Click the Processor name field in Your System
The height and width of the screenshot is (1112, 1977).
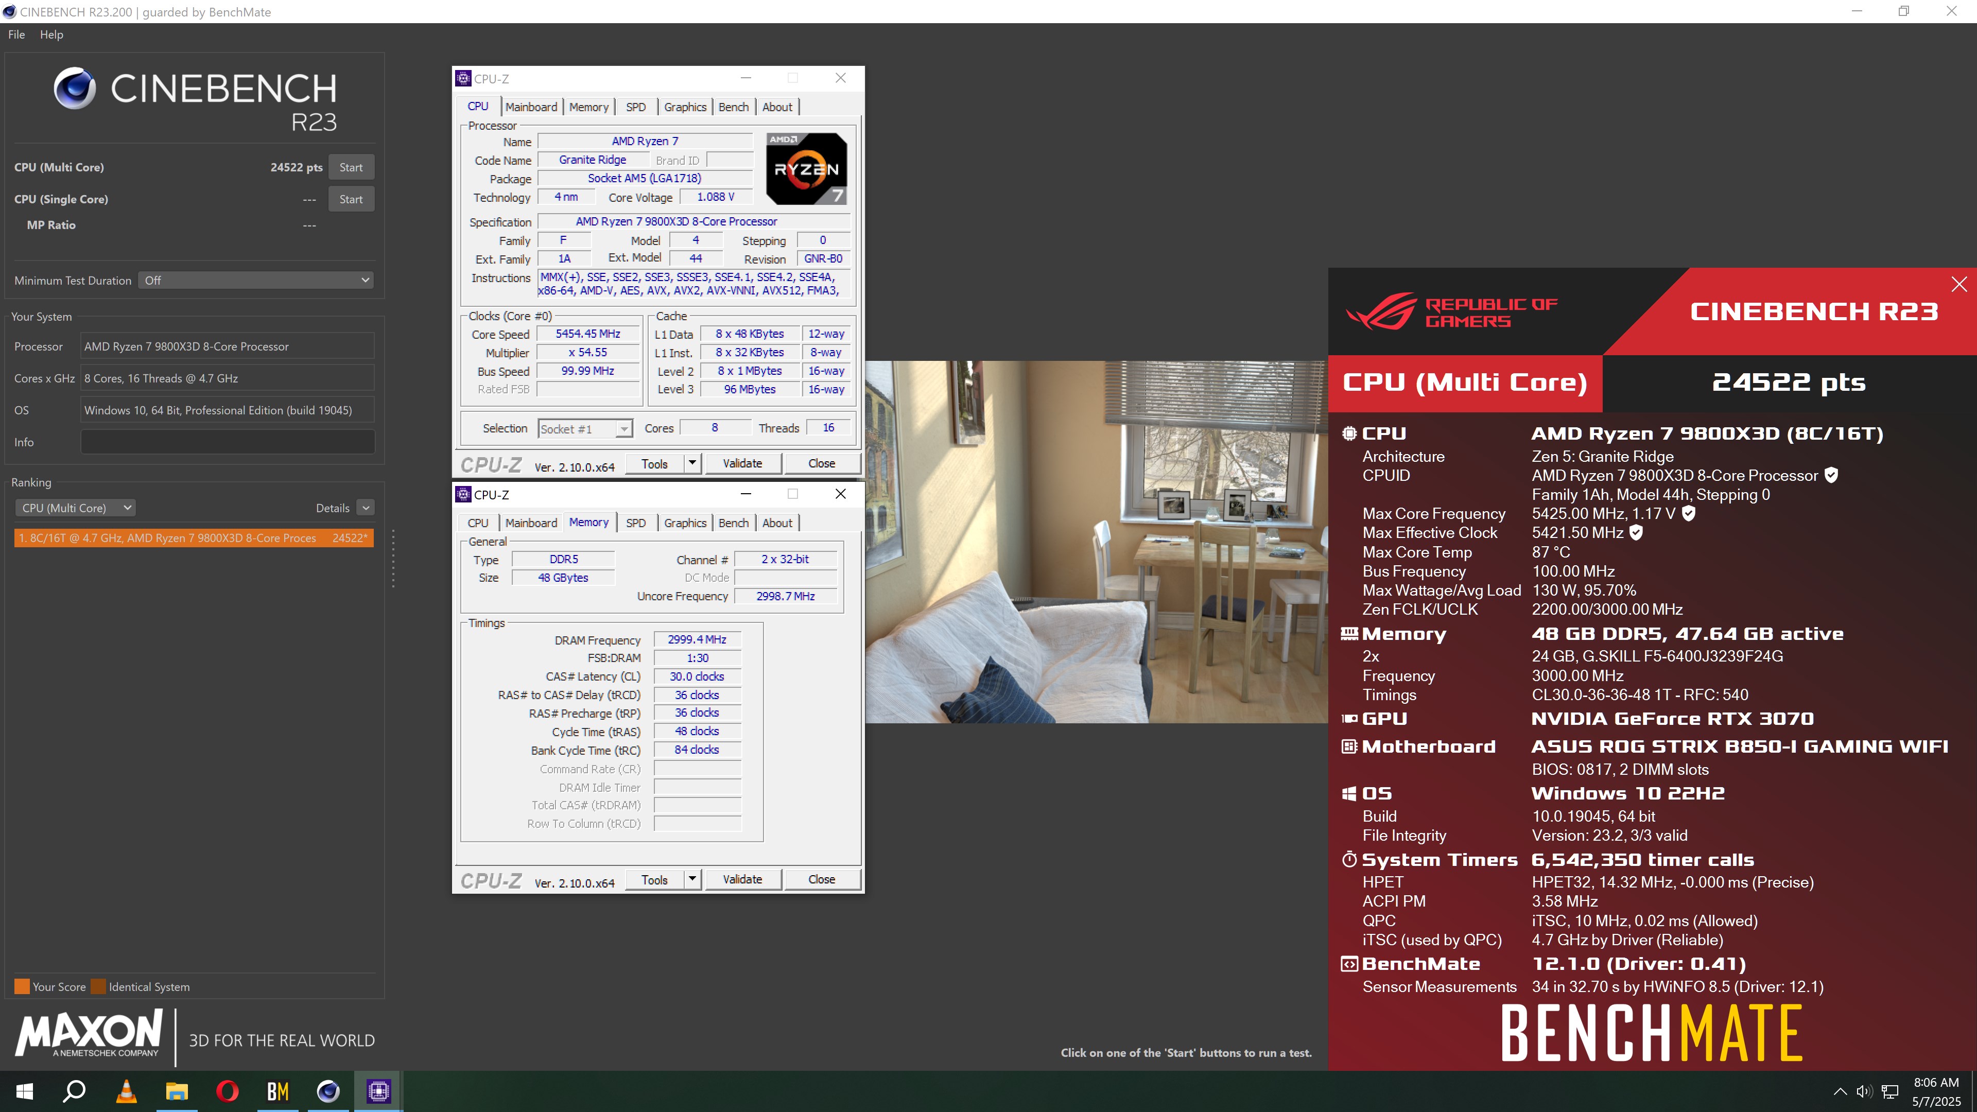[228, 346]
